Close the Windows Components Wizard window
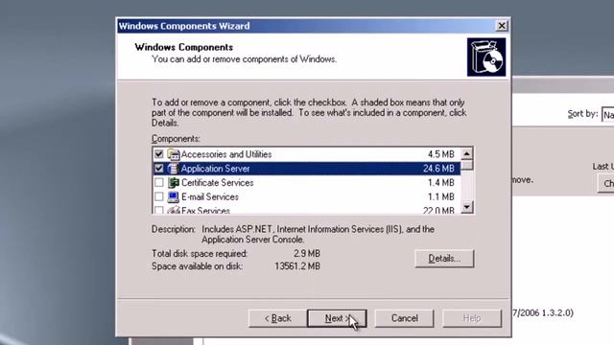 pyautogui.click(x=502, y=26)
